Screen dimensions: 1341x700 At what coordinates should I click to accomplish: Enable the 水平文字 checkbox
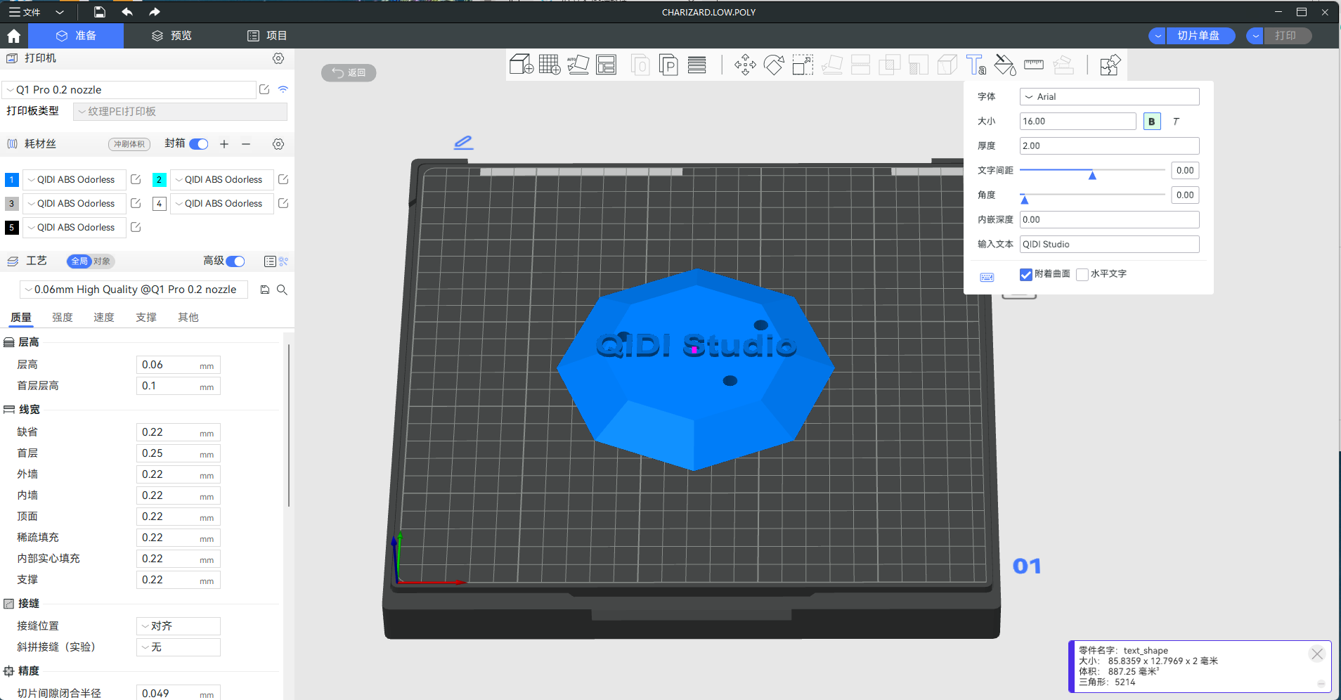click(1082, 274)
